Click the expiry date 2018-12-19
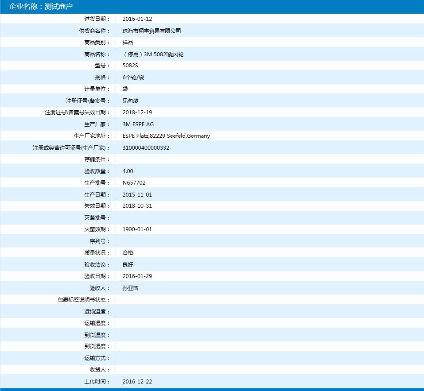The height and width of the screenshot is (391, 424). click(x=137, y=112)
